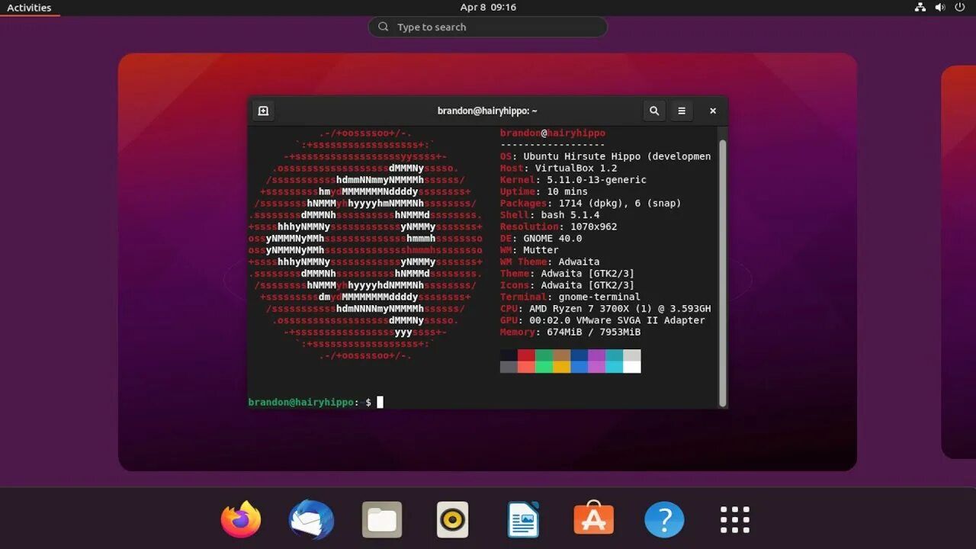Open the terminal hamburger menu

(x=682, y=111)
